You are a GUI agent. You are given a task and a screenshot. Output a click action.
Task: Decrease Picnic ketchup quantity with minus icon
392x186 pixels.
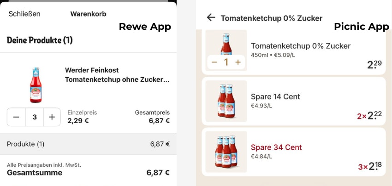(214, 62)
